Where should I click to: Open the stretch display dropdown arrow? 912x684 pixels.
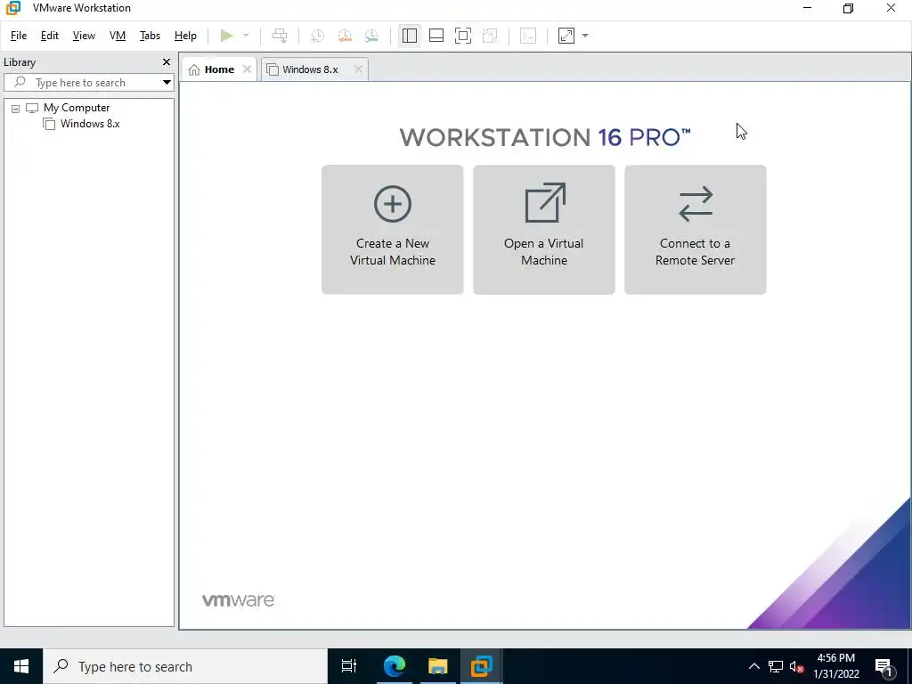tap(585, 36)
